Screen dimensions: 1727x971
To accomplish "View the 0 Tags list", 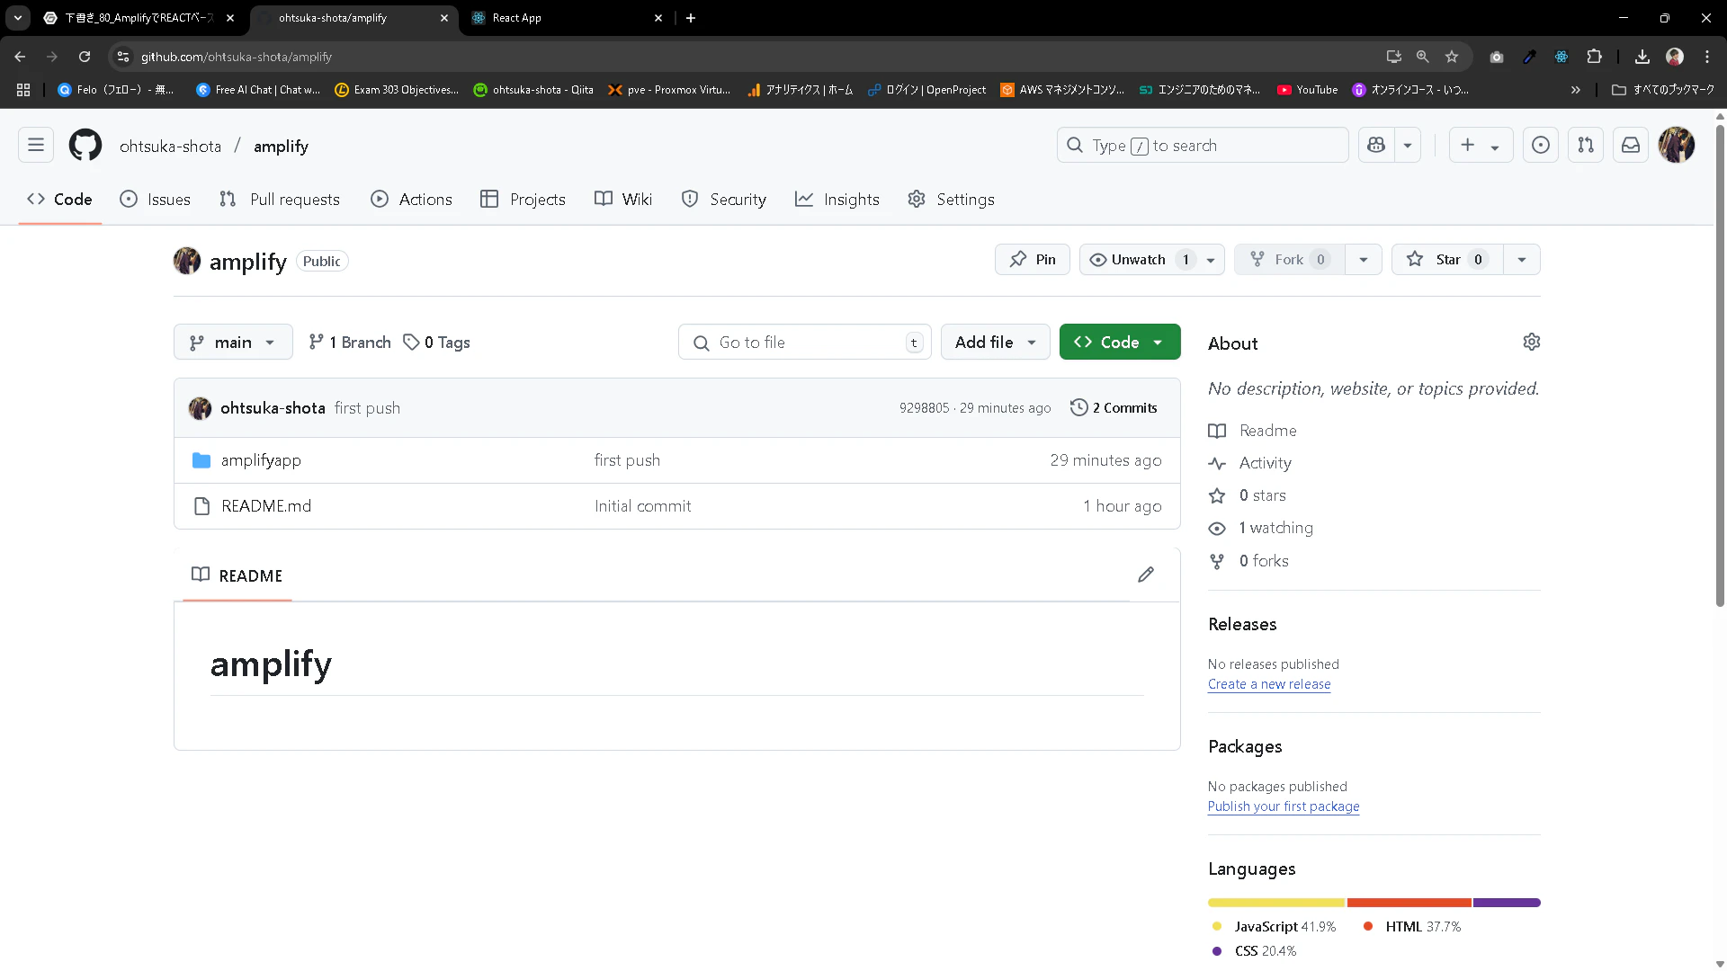I will pos(436,343).
